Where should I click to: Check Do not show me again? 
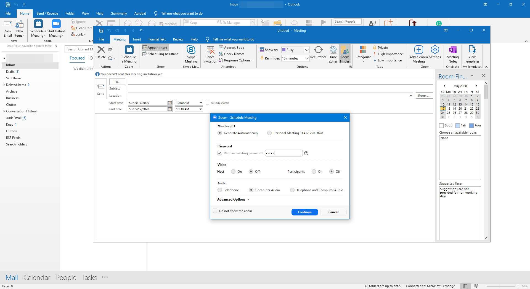[x=215, y=211]
